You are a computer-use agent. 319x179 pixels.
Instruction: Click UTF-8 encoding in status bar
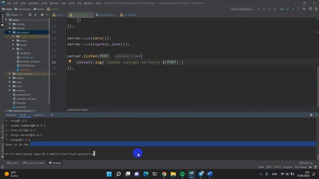(277, 167)
